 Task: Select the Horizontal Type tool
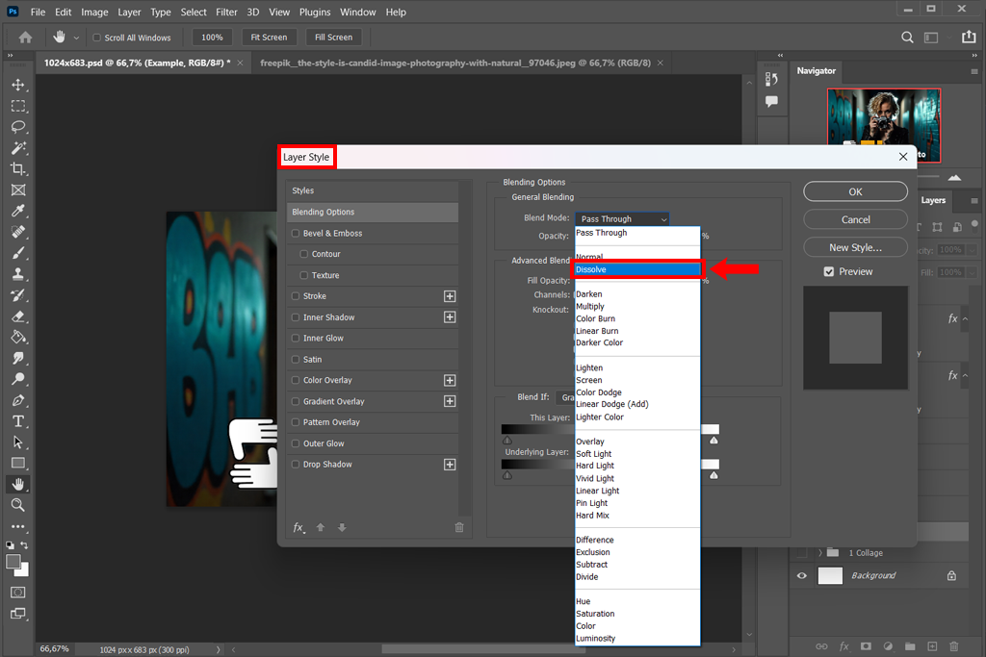point(17,421)
